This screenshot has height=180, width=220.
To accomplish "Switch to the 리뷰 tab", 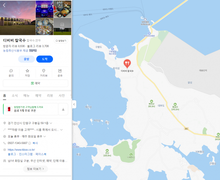I will (50, 96).
